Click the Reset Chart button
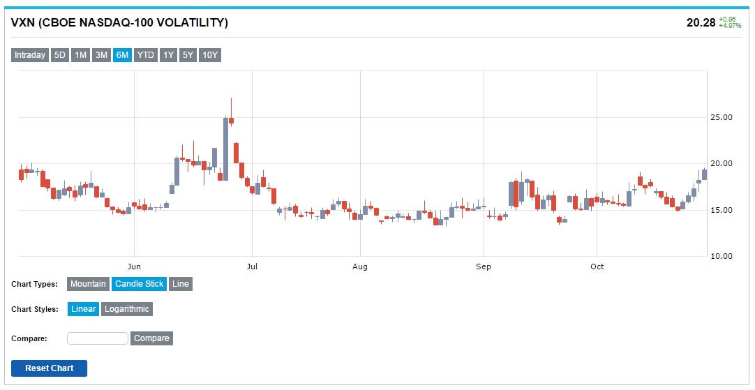This screenshot has height=390, width=755. click(49, 368)
